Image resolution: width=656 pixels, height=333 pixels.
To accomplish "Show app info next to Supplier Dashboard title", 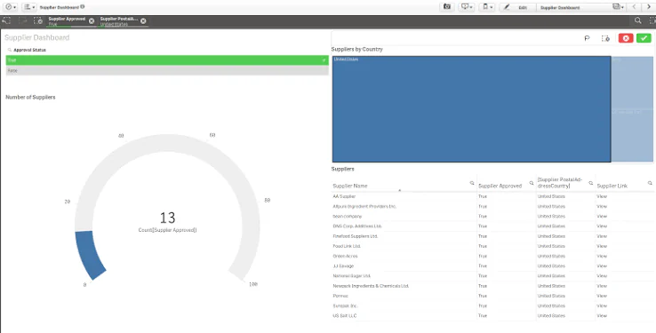I will point(83,7).
